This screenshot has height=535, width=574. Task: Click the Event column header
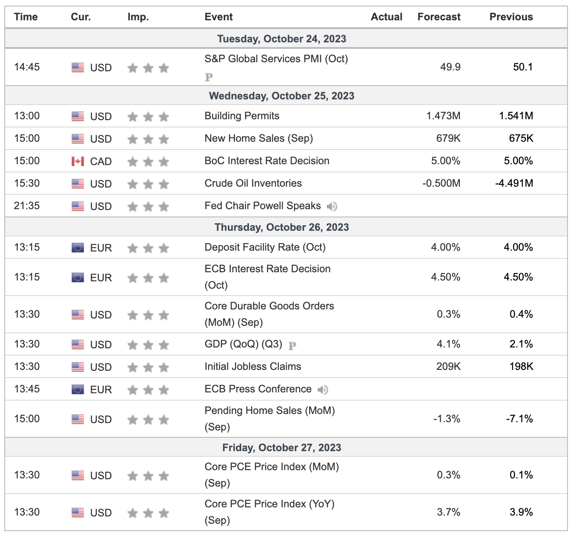[219, 17]
